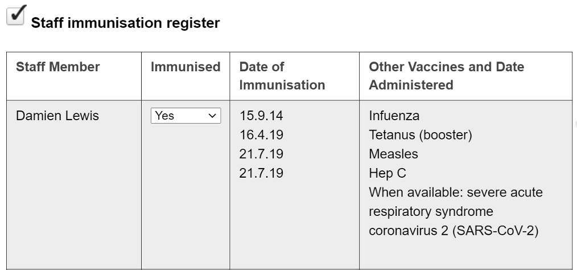Select the Damien Lewis staff cell

[57, 116]
